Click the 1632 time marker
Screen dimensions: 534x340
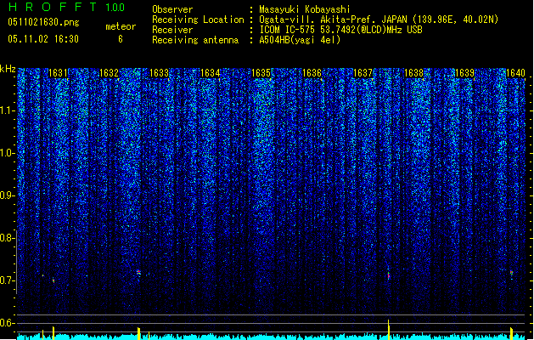click(109, 73)
